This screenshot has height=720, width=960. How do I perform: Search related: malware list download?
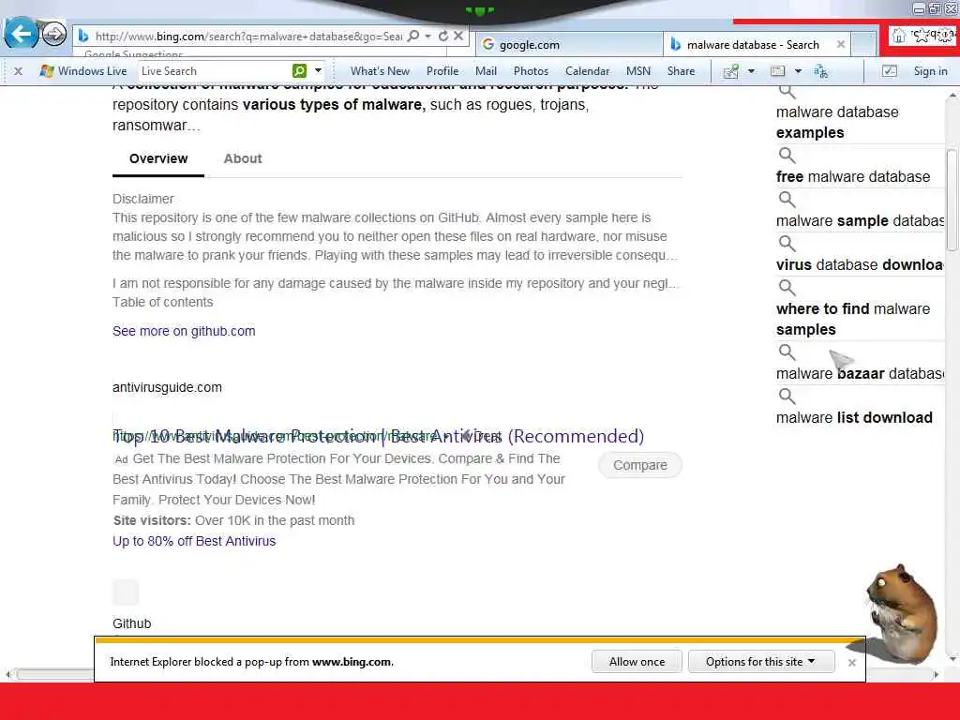(854, 417)
